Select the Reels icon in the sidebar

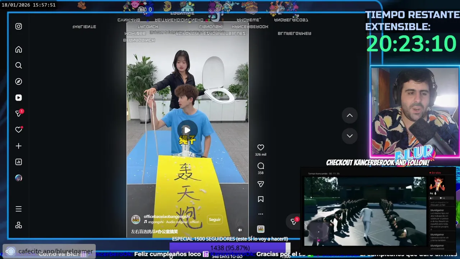tap(19, 97)
